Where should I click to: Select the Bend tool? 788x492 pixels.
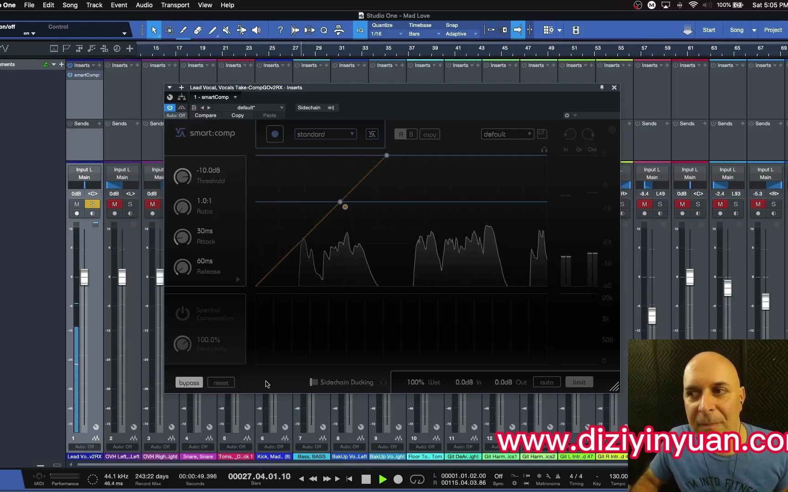tap(241, 30)
